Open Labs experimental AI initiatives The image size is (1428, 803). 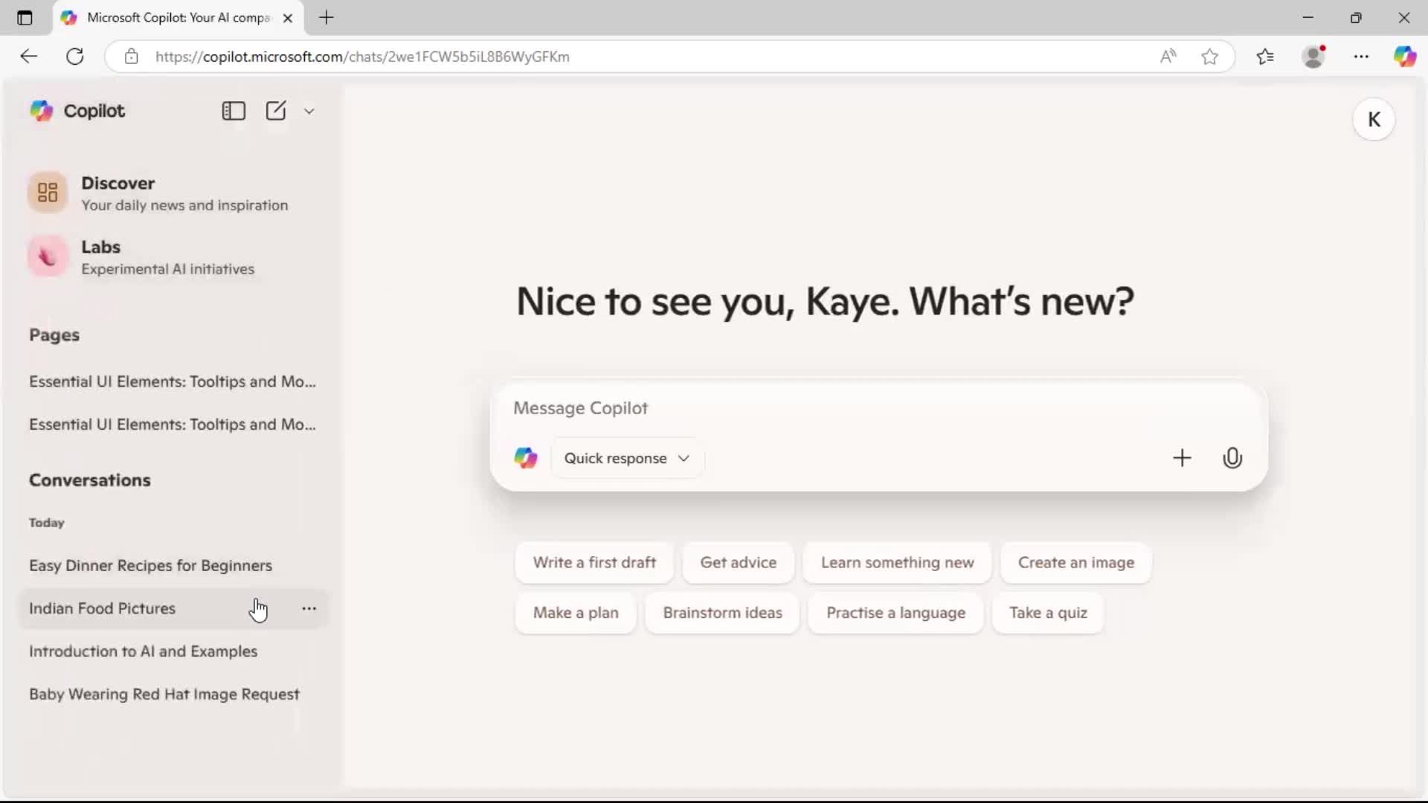click(x=102, y=256)
